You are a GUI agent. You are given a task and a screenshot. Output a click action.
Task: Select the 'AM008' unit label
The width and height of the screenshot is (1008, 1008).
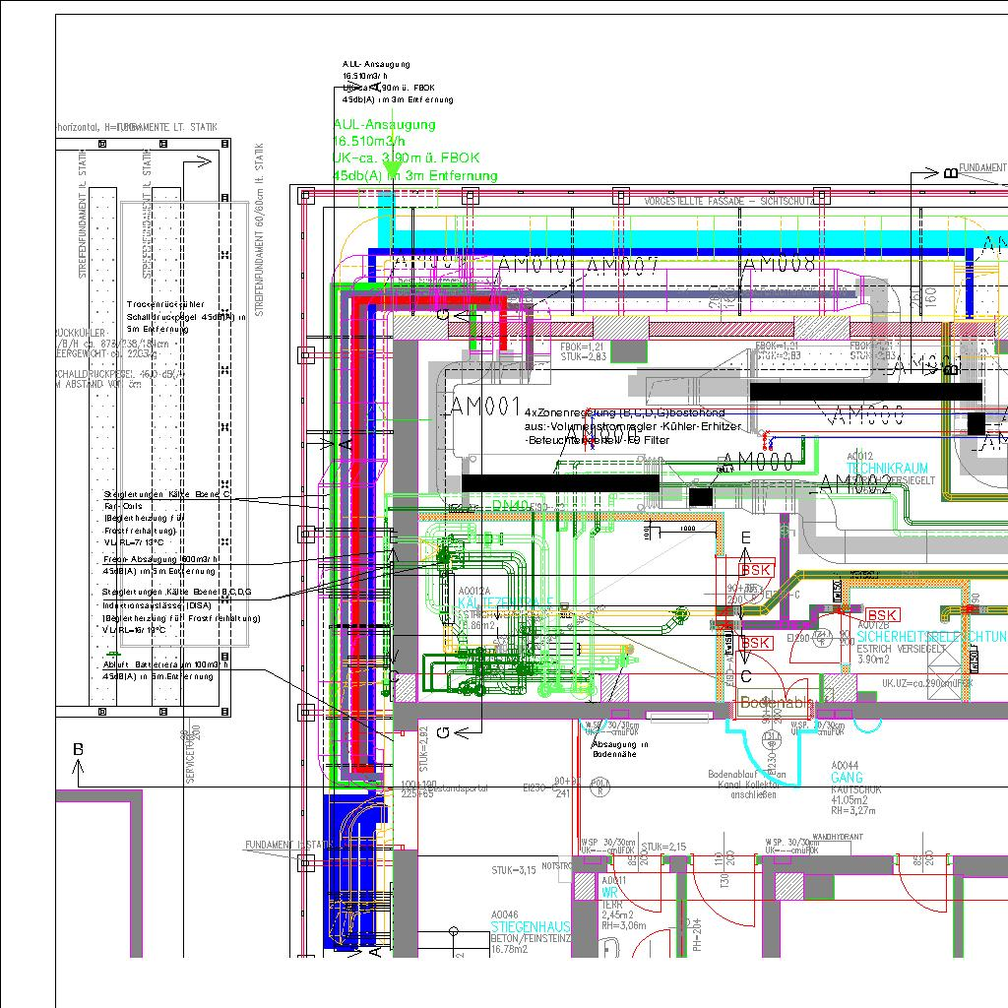(x=778, y=263)
